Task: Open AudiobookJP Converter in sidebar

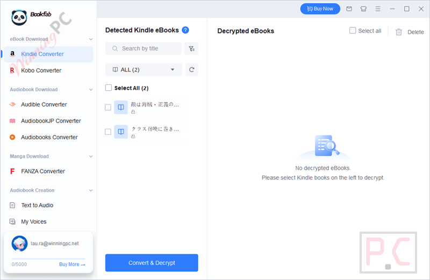Action: coord(48,121)
